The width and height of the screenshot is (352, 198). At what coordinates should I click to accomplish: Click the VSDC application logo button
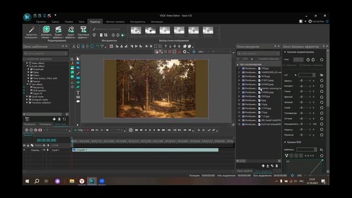pyautogui.click(x=27, y=17)
